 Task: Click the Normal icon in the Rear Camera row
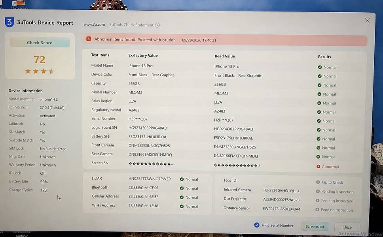318,157
